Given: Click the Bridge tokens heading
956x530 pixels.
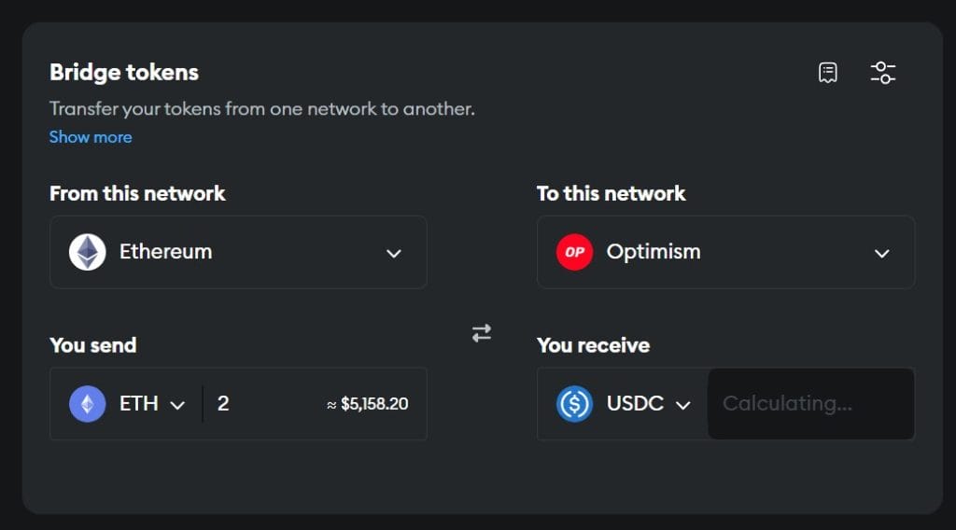Looking at the screenshot, I should point(124,72).
